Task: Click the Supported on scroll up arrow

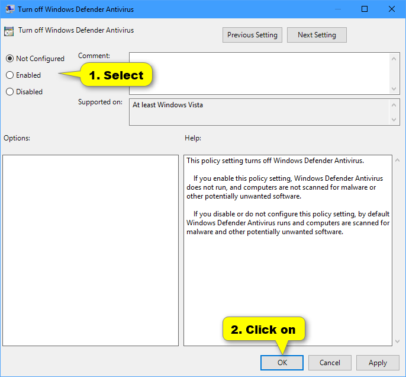Action: pos(394,105)
